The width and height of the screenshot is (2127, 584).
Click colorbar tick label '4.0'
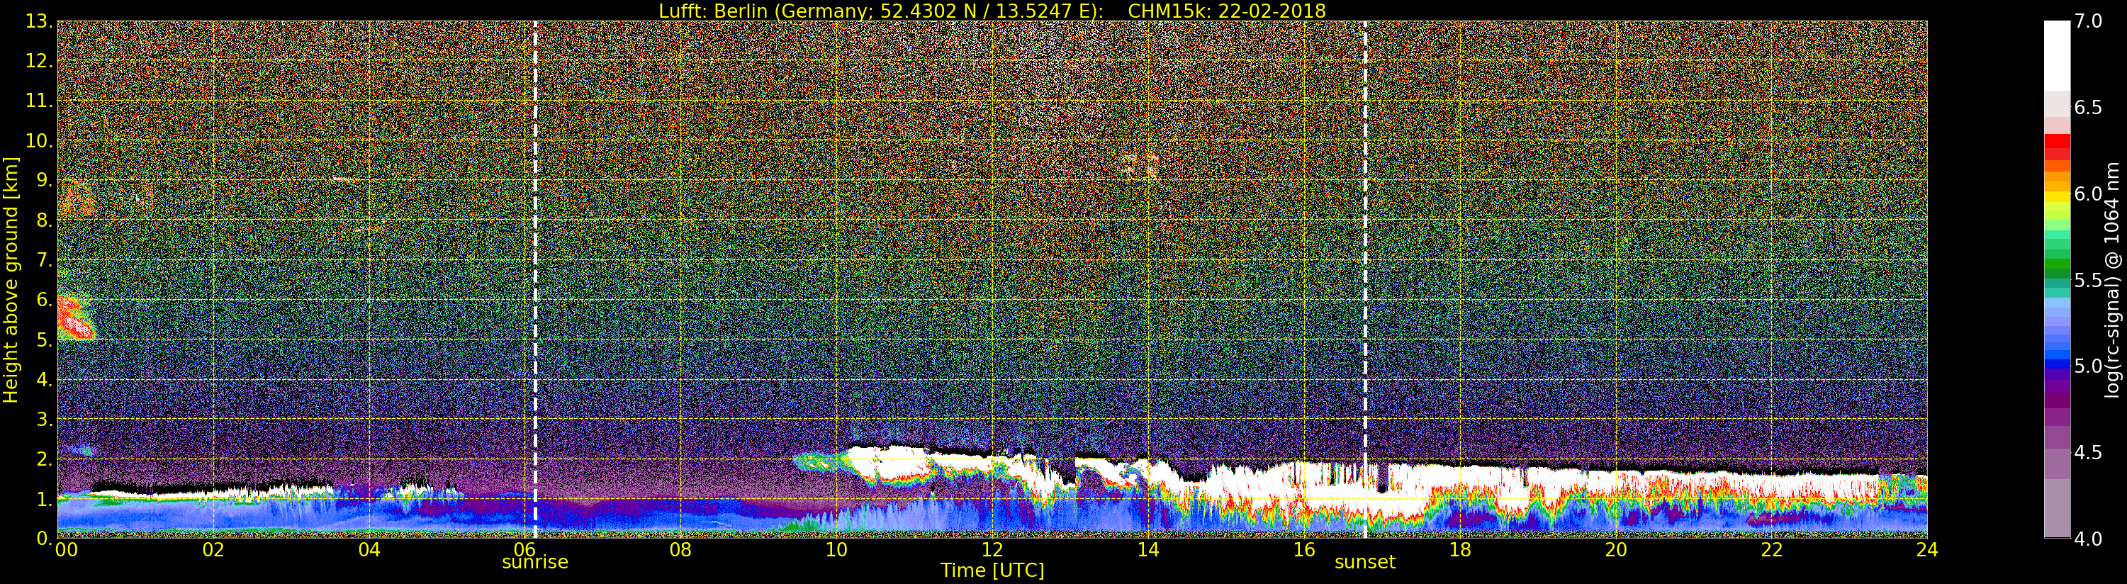coord(2088,539)
